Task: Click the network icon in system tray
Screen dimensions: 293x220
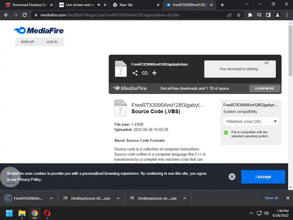Action: (x=259, y=213)
